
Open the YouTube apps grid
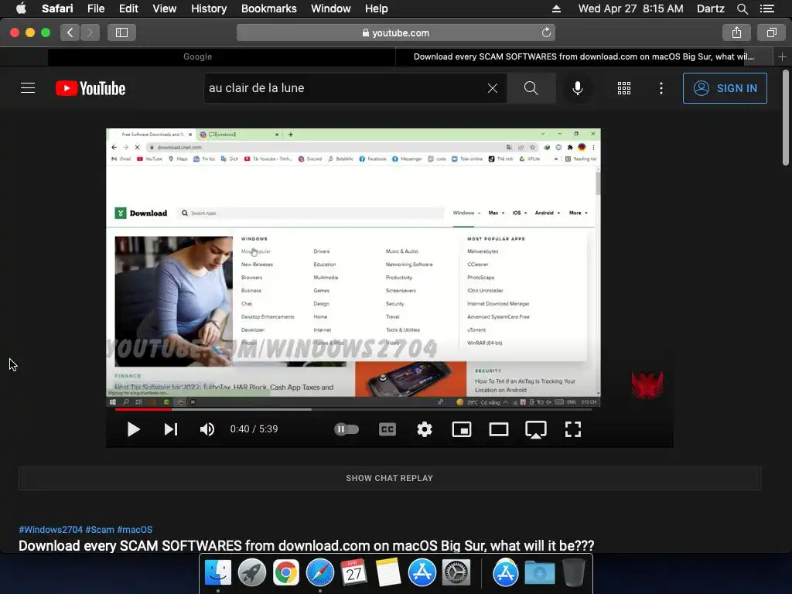tap(624, 88)
